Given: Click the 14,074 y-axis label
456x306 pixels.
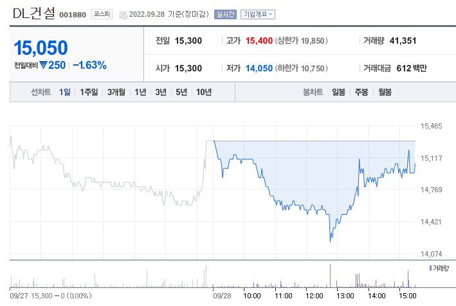Looking at the screenshot, I should tap(432, 254).
